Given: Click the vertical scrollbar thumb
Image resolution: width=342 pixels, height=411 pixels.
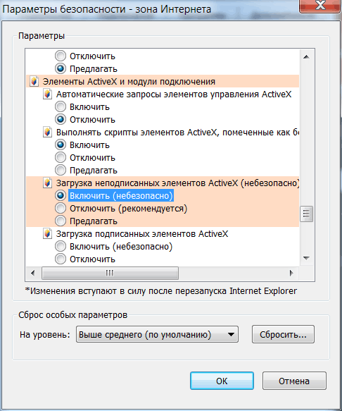Looking at the screenshot, I should pyautogui.click(x=306, y=214).
